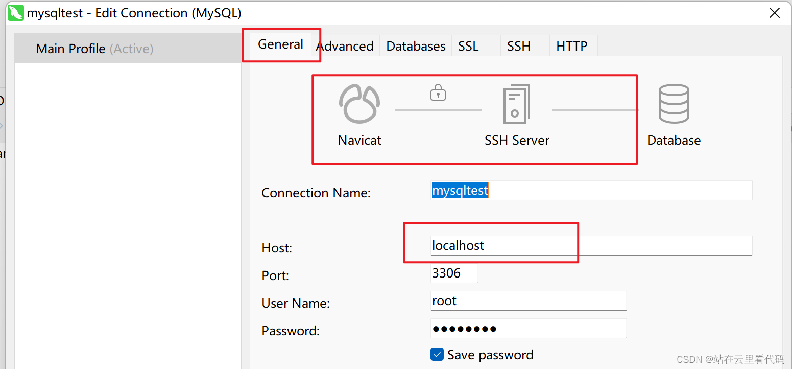This screenshot has width=792, height=369.
Task: Click the SSH Server icon in diagram
Action: (517, 104)
